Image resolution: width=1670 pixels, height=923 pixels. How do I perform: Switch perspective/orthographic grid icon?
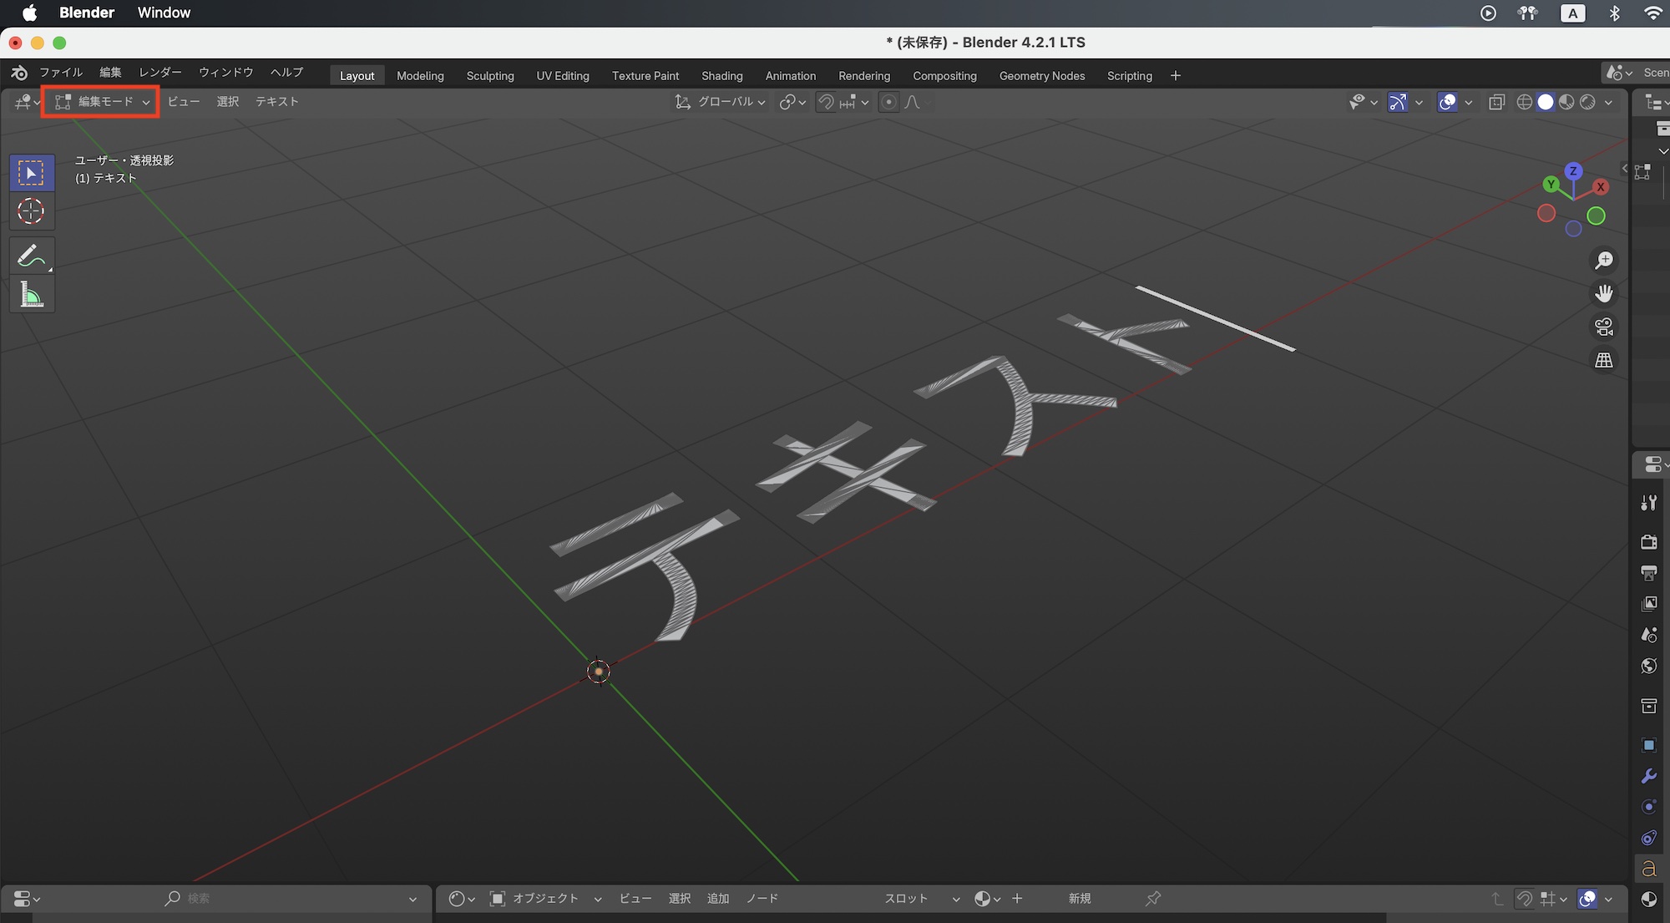click(1603, 360)
